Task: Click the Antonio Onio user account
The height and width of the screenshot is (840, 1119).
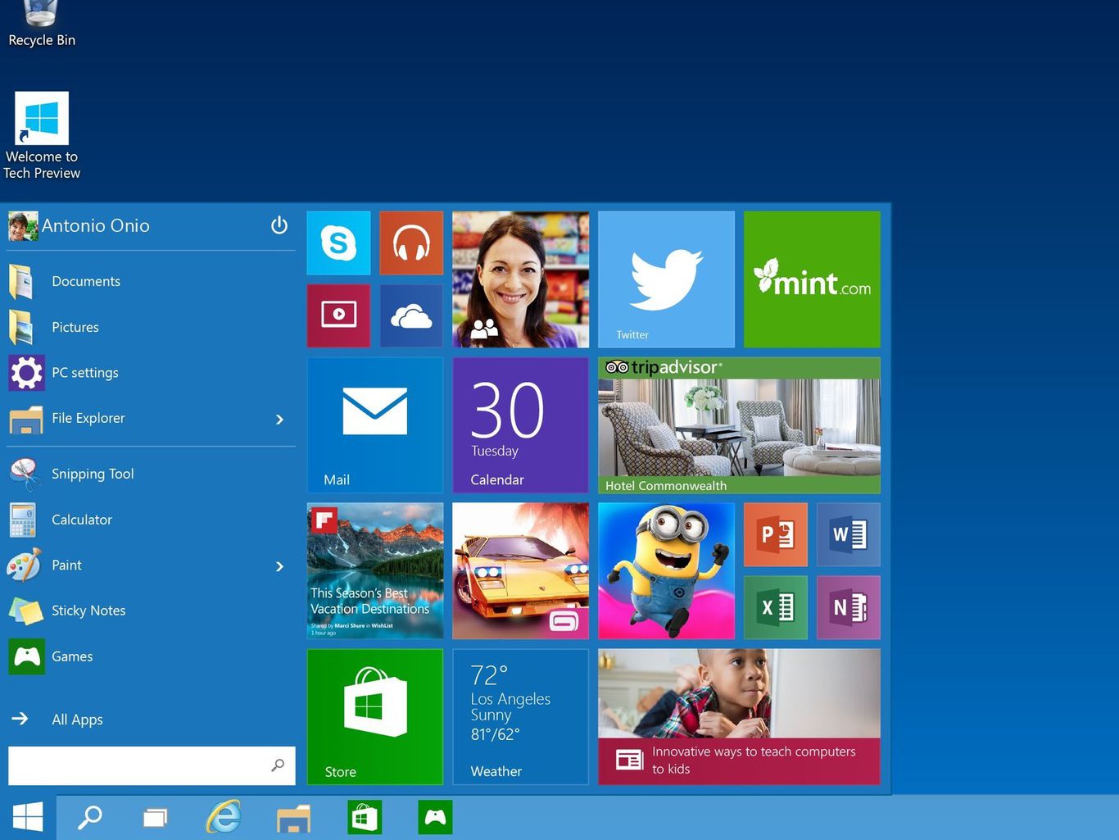Action: click(x=79, y=225)
